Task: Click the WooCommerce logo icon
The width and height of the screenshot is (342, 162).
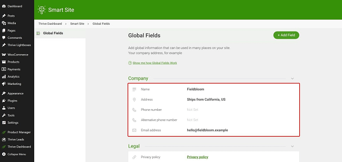Action: point(4,55)
